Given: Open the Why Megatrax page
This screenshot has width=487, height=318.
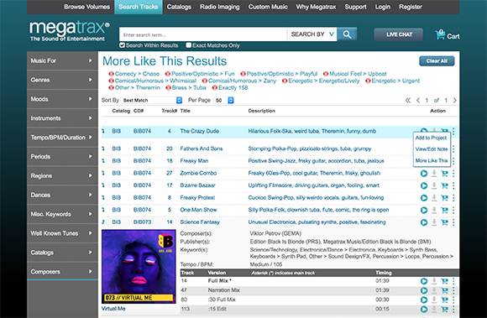Looking at the screenshot, I should 316,7.
